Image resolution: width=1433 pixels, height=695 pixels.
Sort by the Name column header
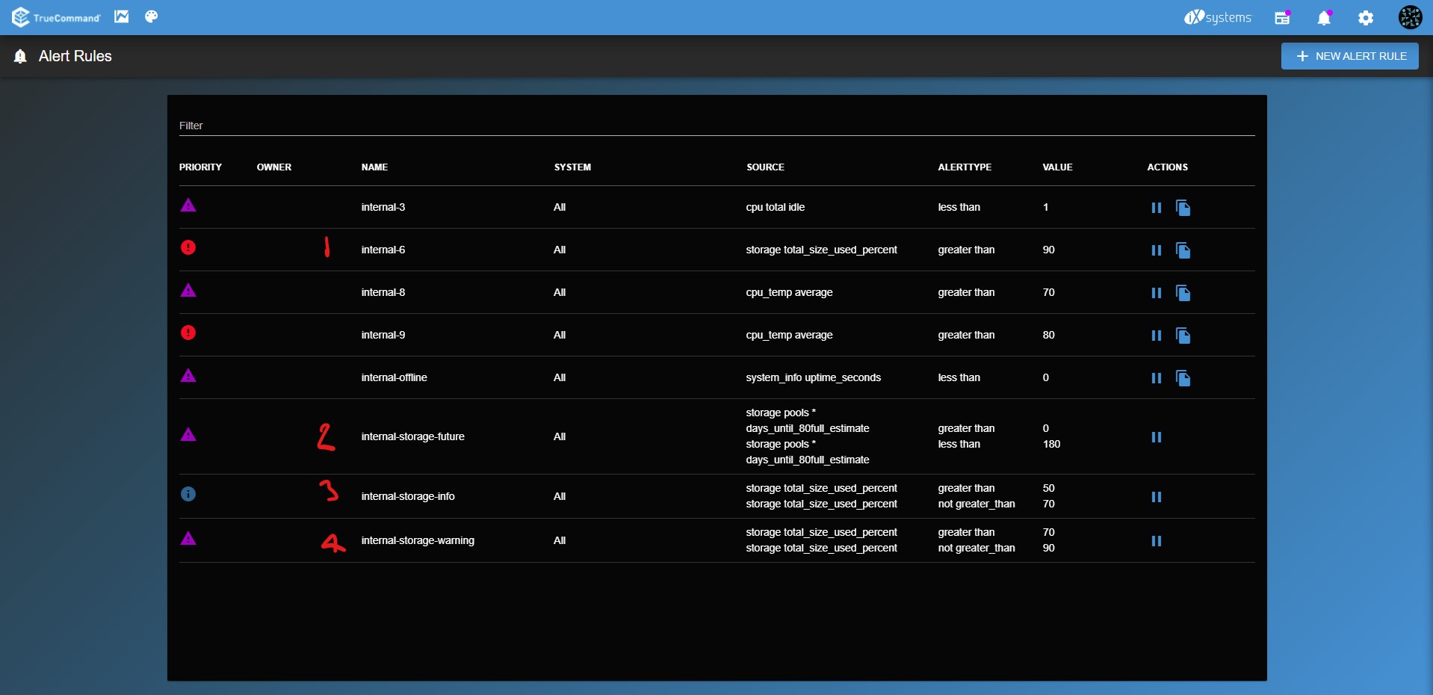(x=374, y=167)
